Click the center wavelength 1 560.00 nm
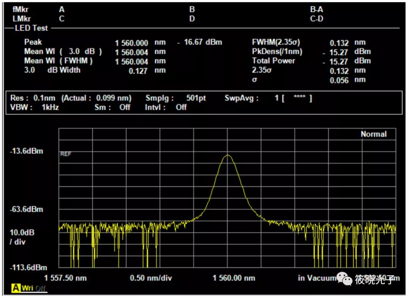Image resolution: width=409 pixels, height=298 pixels. coord(234,278)
